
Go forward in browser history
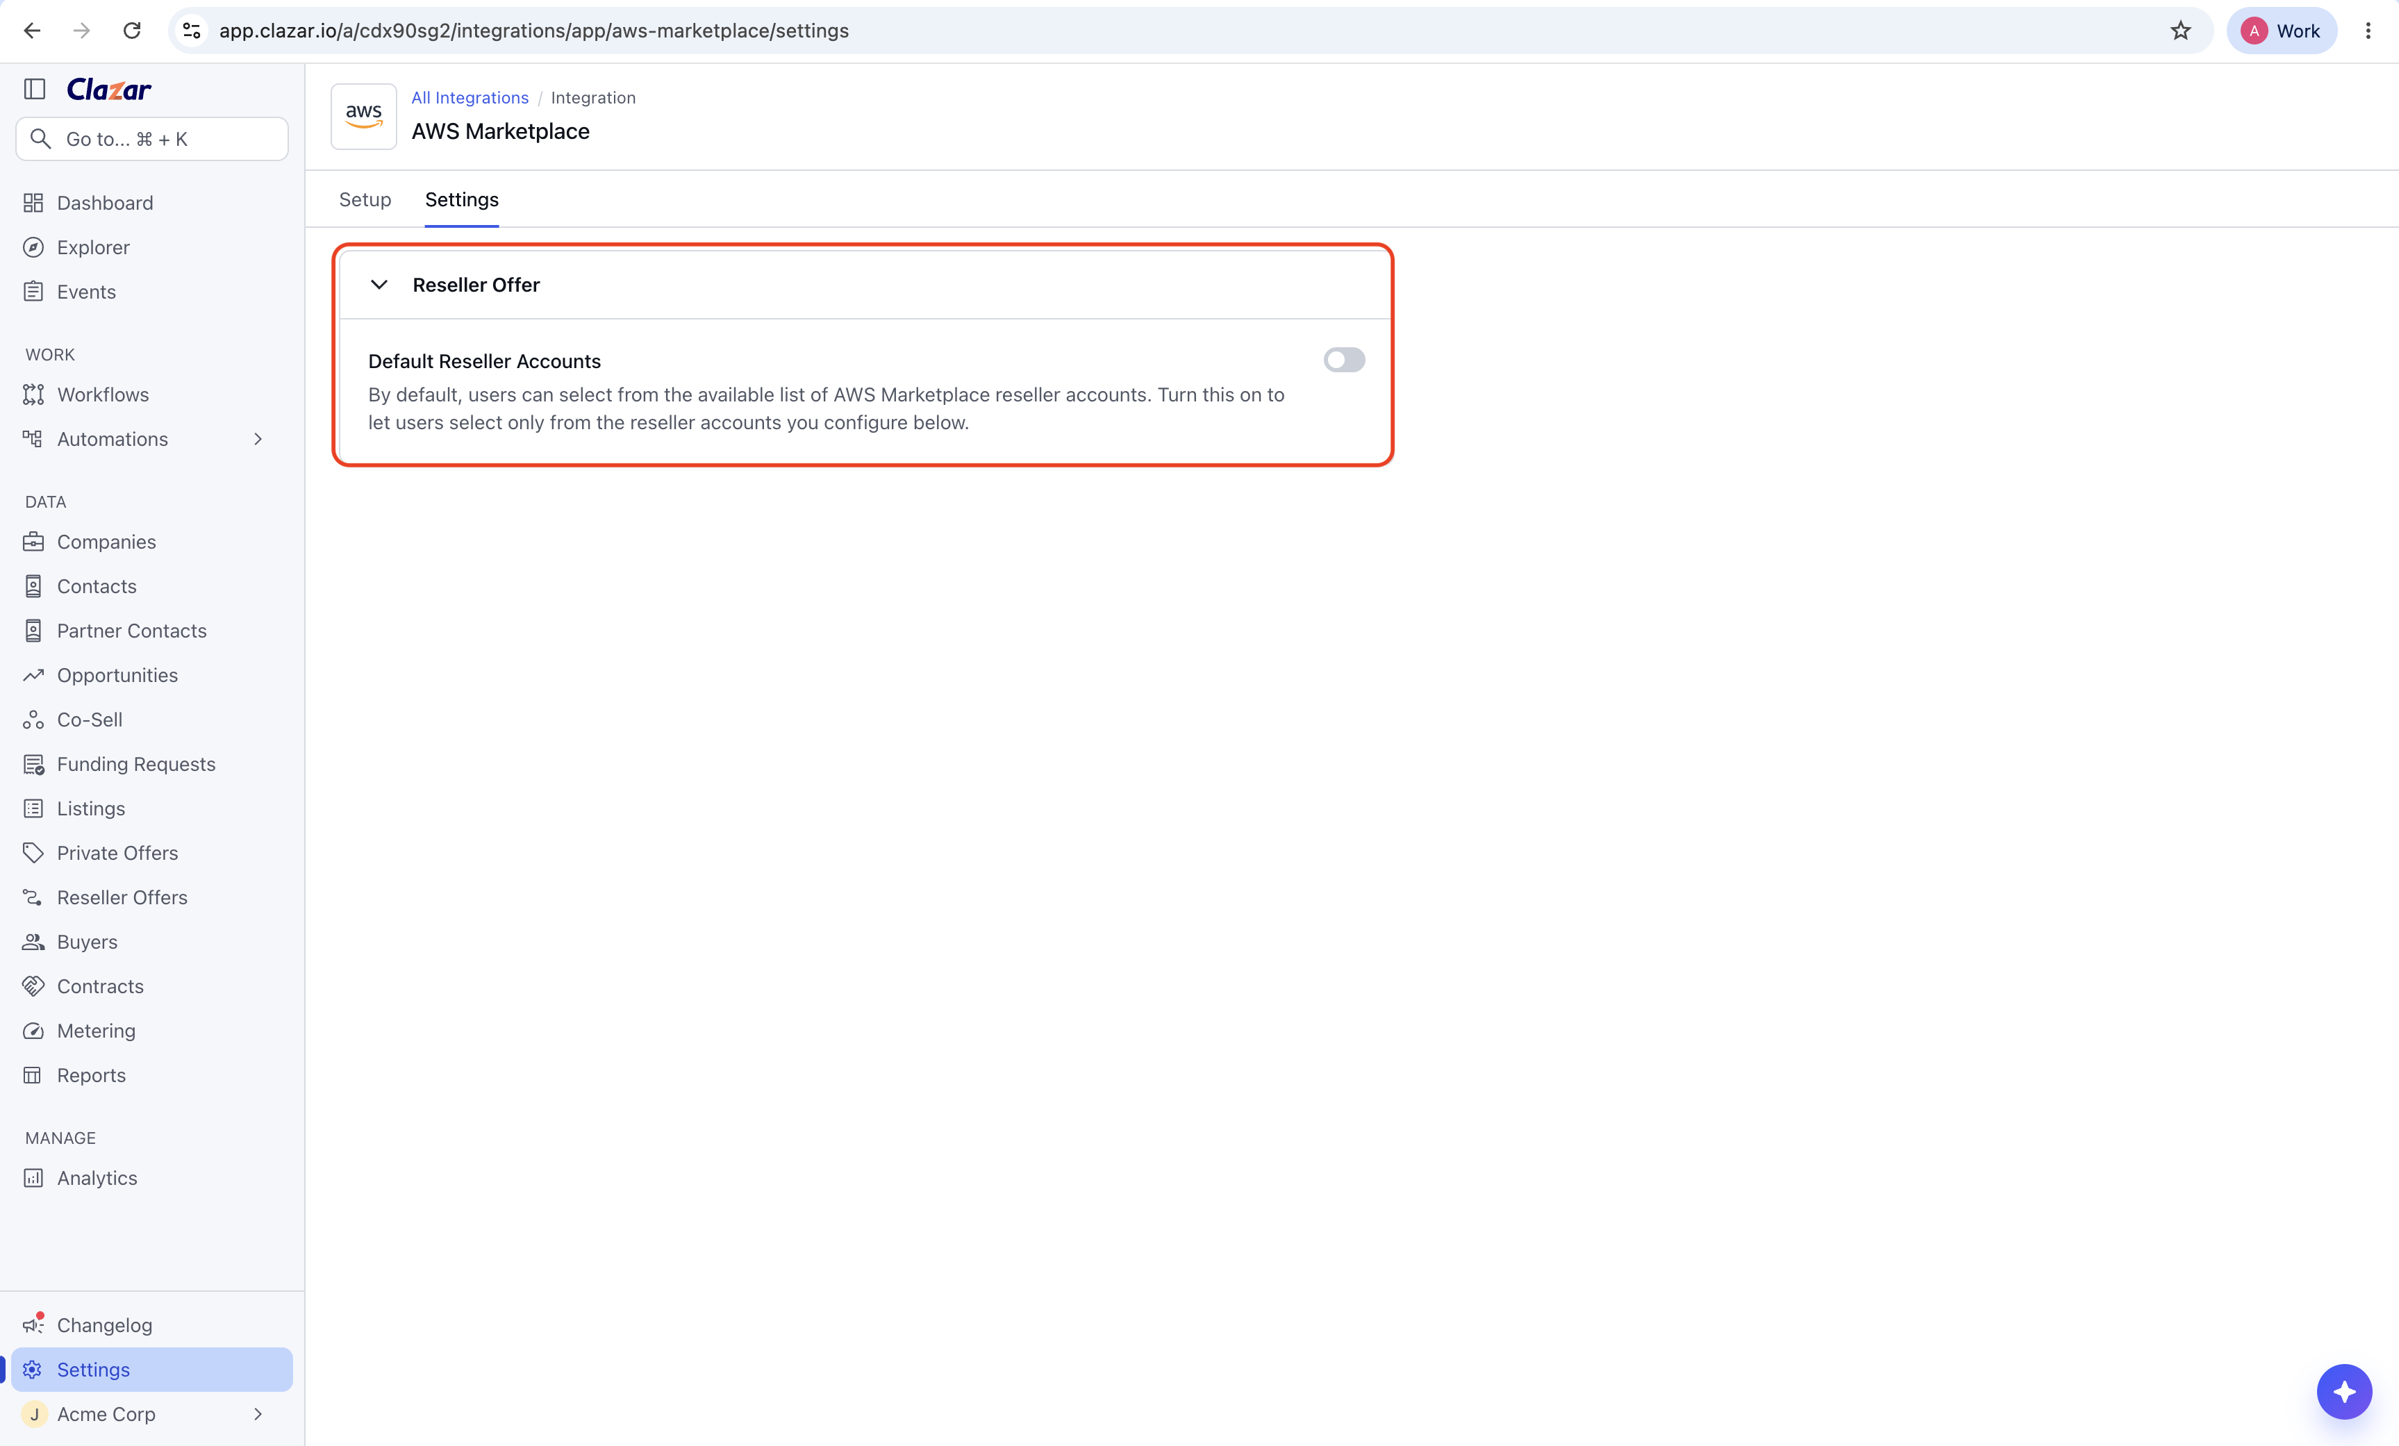pyautogui.click(x=82, y=31)
